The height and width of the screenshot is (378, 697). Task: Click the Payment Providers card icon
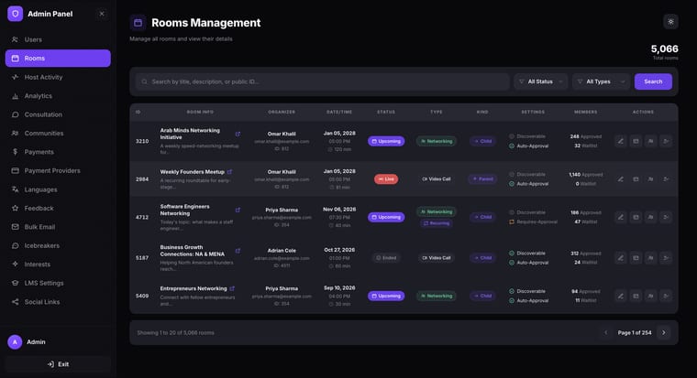click(15, 170)
